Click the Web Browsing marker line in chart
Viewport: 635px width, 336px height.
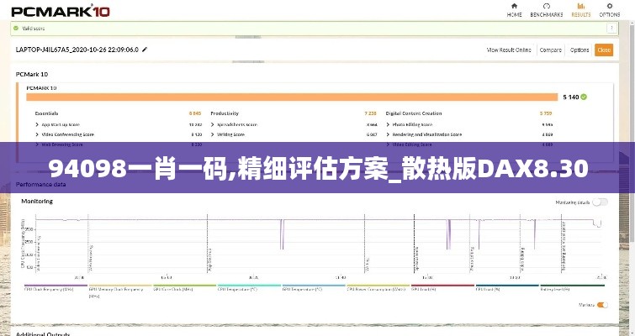[x=88, y=243]
